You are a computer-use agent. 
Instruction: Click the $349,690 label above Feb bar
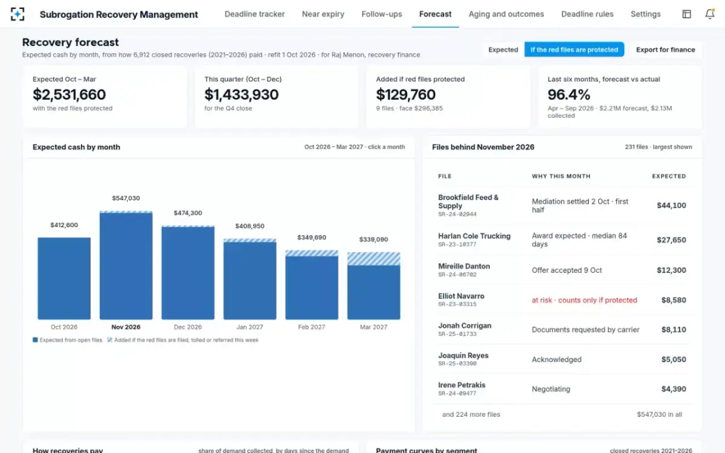312,237
